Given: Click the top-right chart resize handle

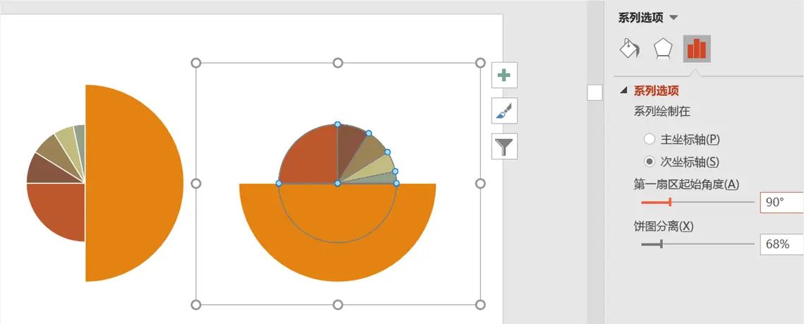Looking at the screenshot, I should click(480, 63).
